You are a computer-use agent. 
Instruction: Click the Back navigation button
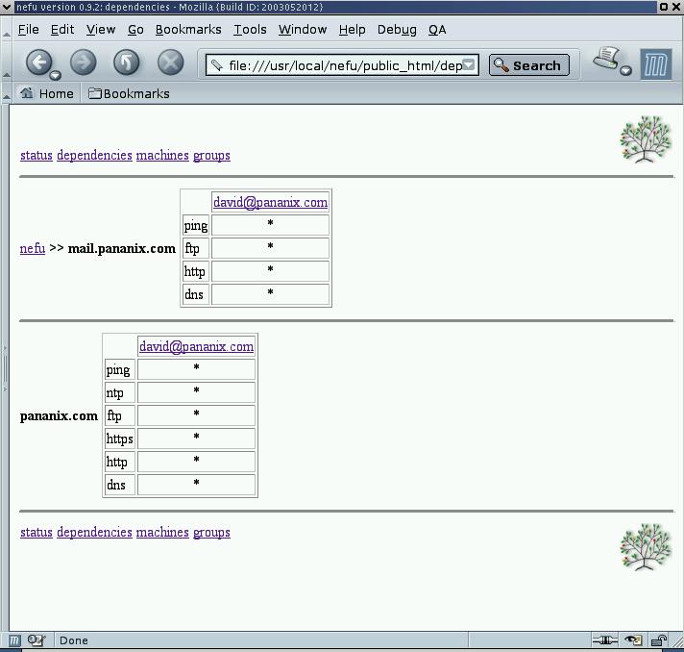point(38,63)
